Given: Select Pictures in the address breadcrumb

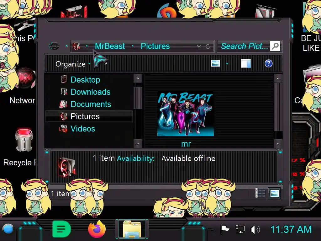Looking at the screenshot, I should tap(155, 46).
